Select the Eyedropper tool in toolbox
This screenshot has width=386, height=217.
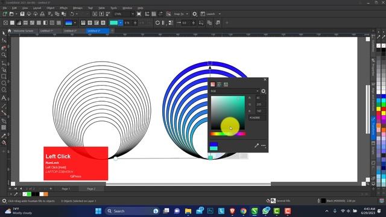pyautogui.click(x=4, y=136)
